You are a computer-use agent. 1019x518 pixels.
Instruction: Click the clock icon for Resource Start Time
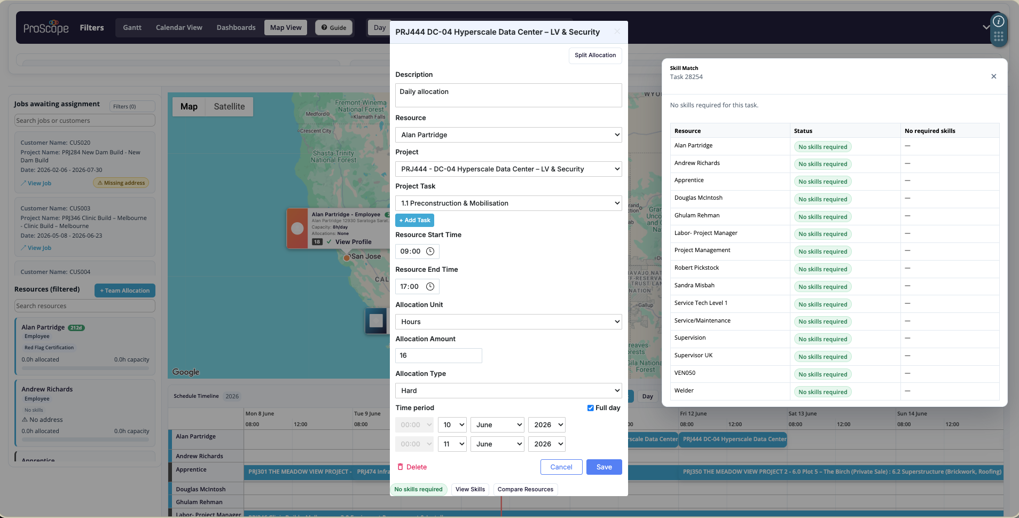(430, 252)
